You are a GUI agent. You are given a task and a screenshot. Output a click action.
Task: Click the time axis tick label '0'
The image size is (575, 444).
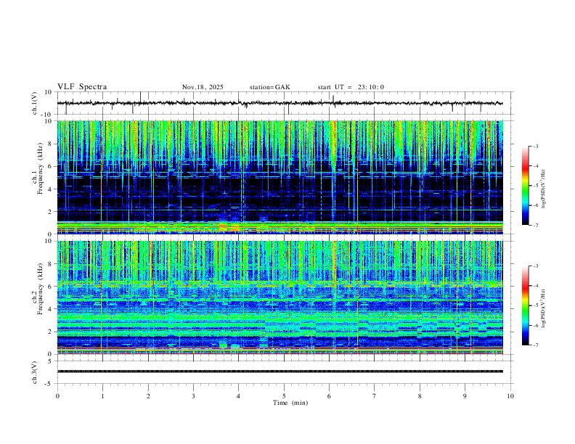tap(57, 396)
